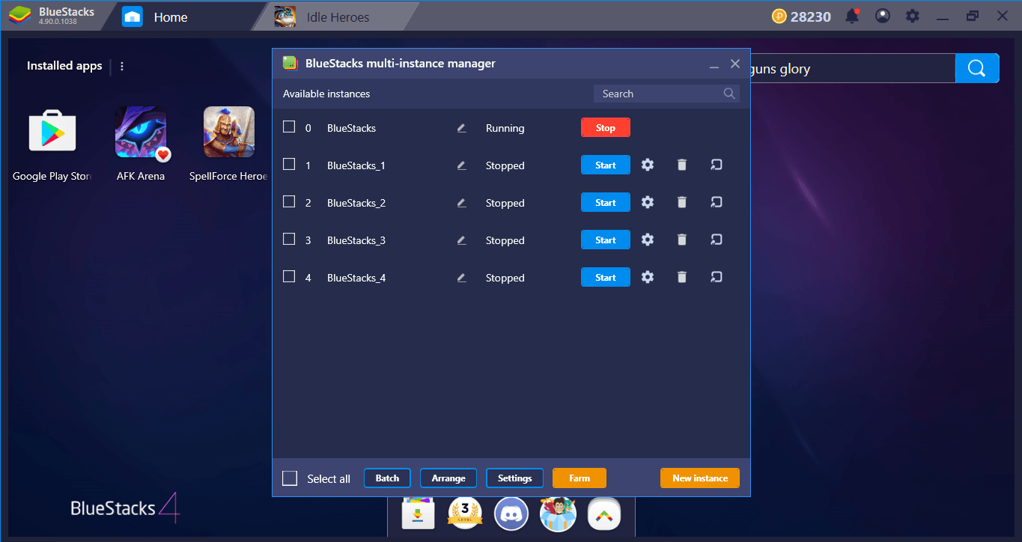
Task: Click the 'Running' status text
Action: tap(505, 128)
